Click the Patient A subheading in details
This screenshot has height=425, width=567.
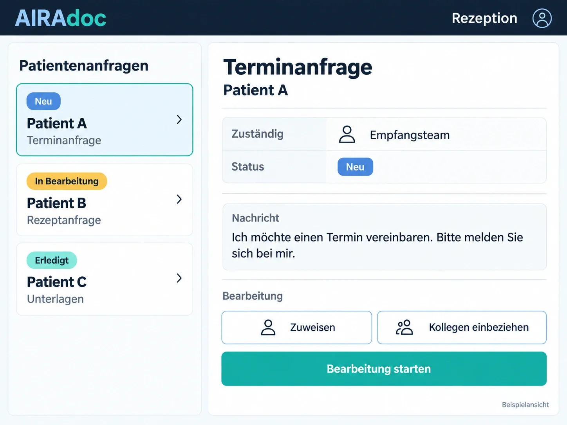[255, 90]
